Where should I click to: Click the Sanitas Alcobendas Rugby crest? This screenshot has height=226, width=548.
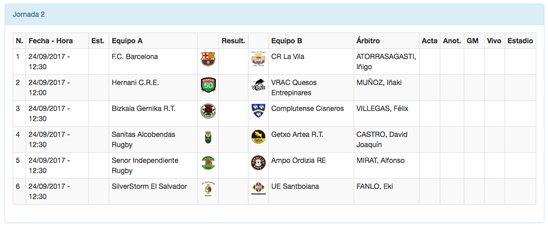pos(208,137)
